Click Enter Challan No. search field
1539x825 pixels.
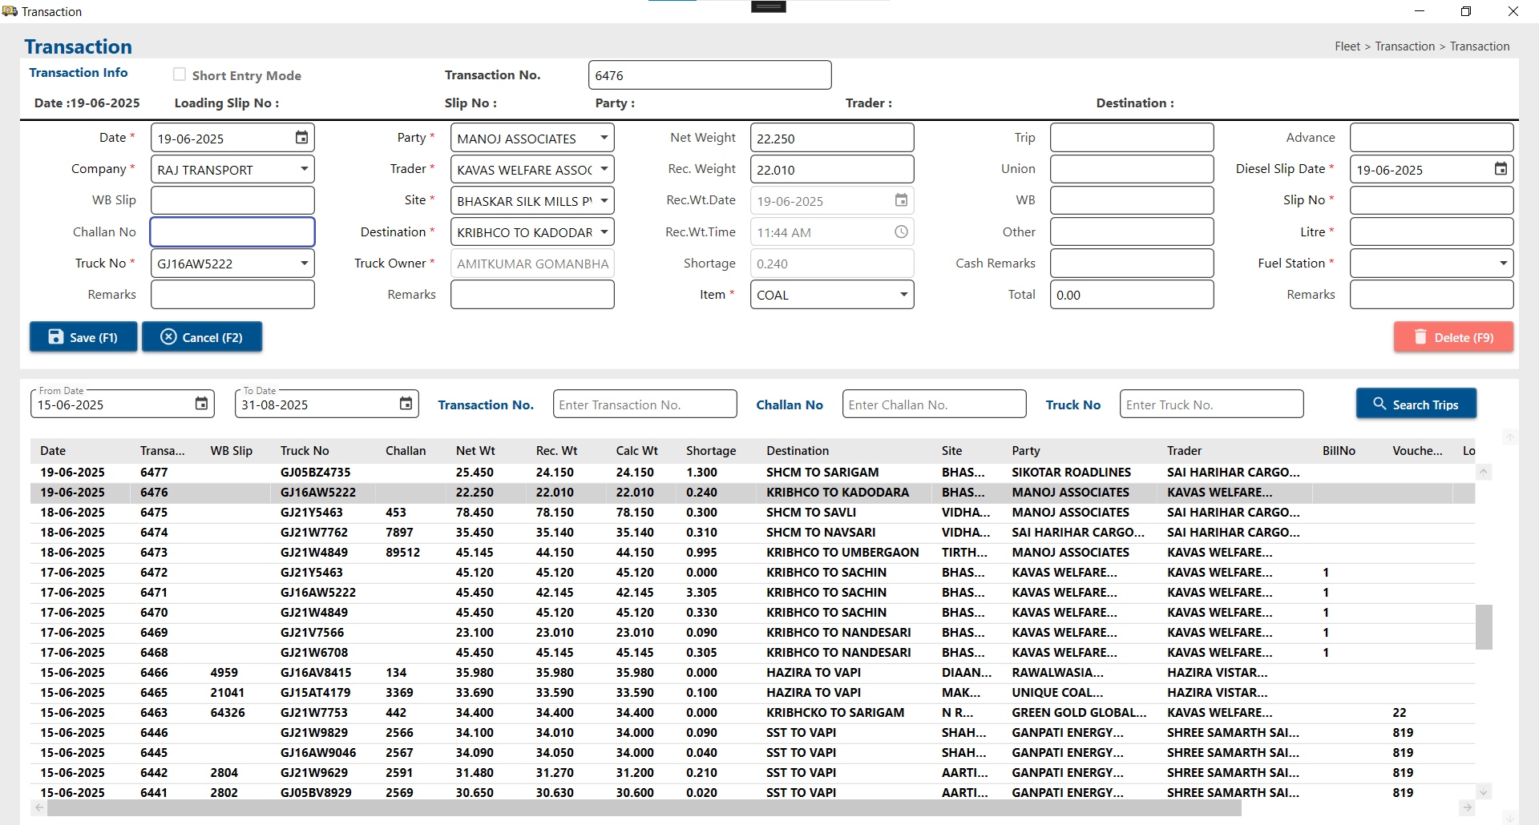[x=934, y=404]
